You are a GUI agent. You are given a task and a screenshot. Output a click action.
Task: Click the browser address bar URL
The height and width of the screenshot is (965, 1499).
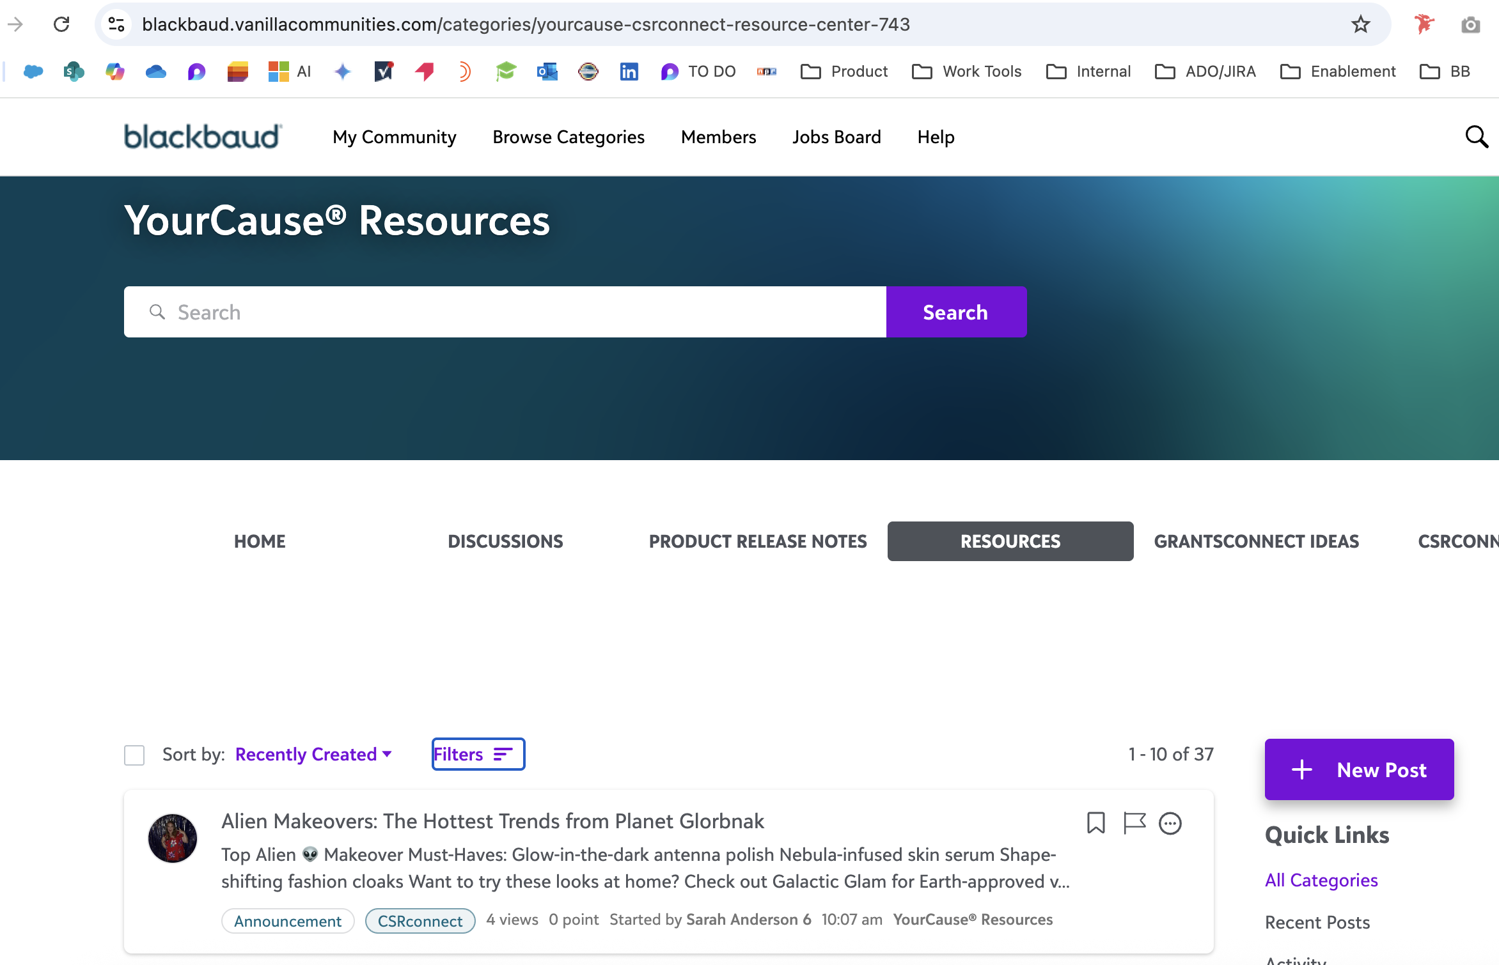526,24
